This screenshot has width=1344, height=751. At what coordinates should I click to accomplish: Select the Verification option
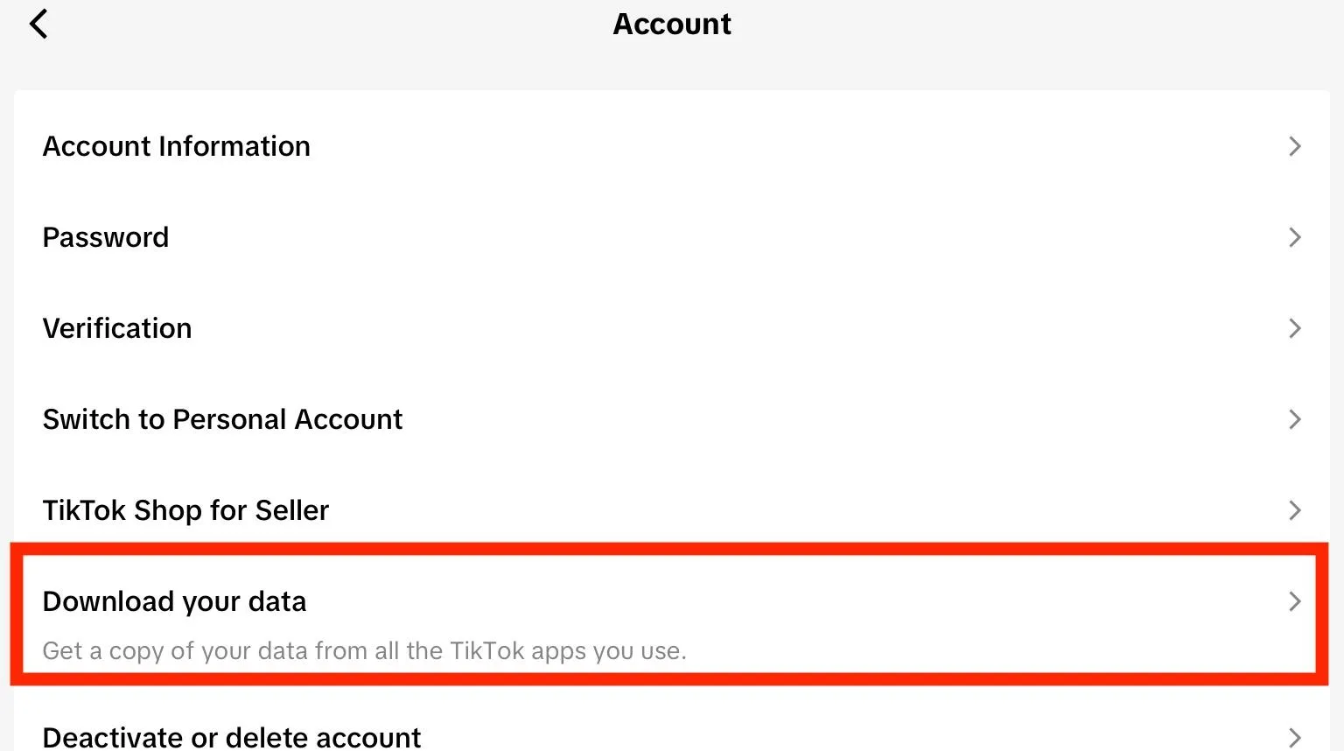[117, 328]
